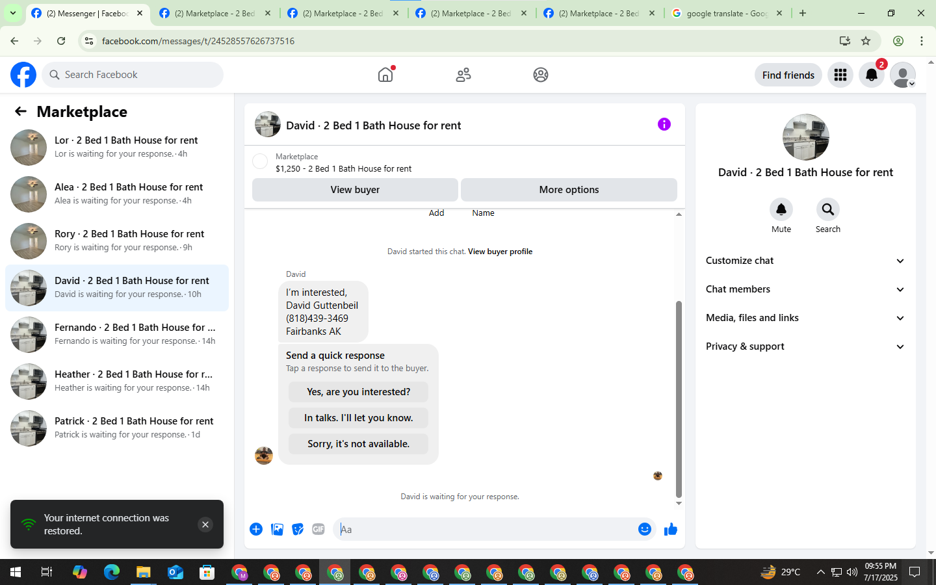The image size is (936, 585).
Task: Focus the Aa message input field
Action: pos(484,529)
